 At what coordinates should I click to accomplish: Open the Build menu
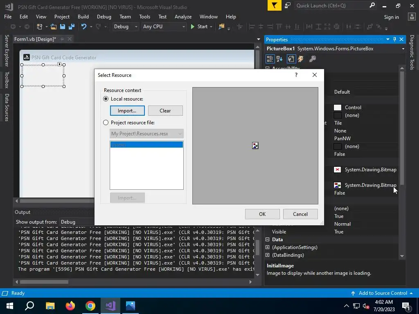pos(83,16)
